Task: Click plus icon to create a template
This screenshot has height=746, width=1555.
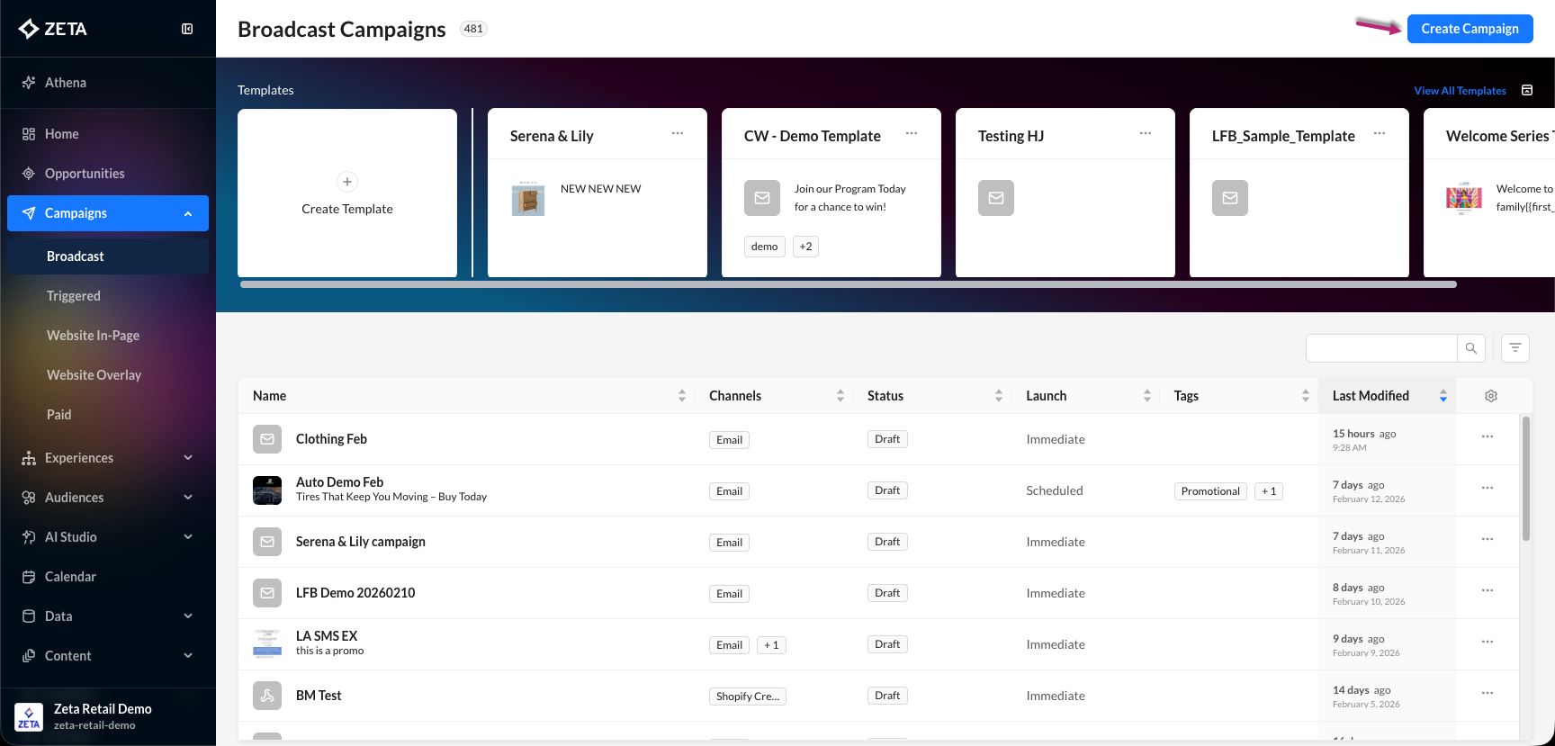Action: [347, 182]
